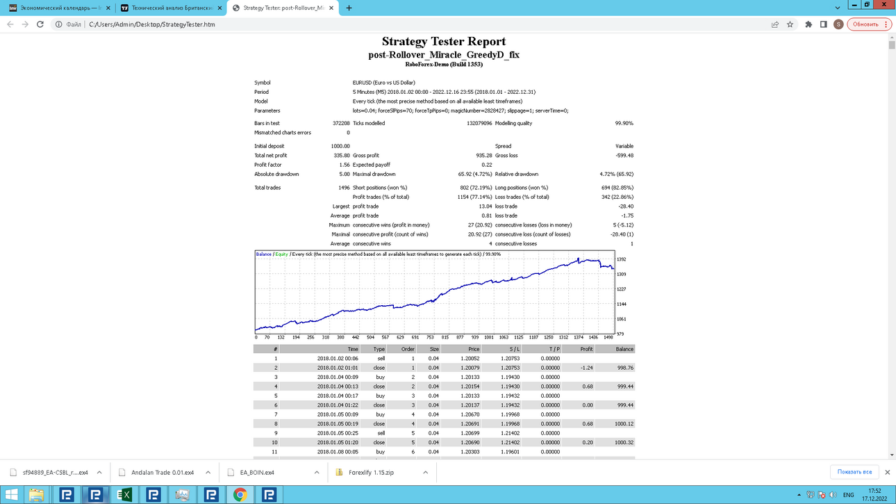Open the Chrome extensions puzzle icon
Viewport: 896px width, 504px height.
click(808, 24)
